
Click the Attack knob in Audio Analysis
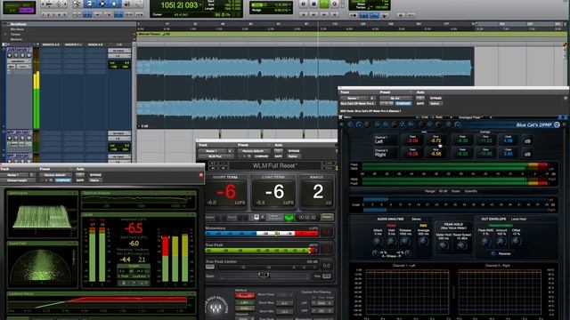point(377,241)
